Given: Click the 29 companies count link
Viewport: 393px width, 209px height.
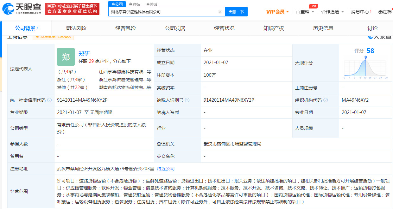Looking at the screenshot, I should (x=91, y=61).
